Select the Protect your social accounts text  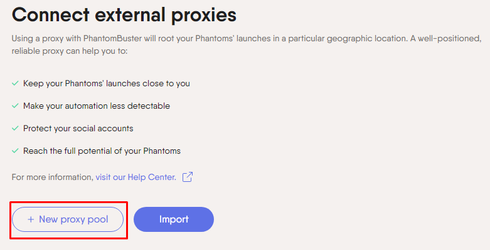point(78,128)
